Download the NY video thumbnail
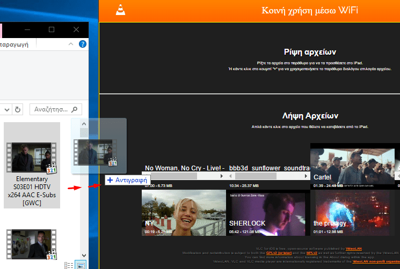 [184, 213]
